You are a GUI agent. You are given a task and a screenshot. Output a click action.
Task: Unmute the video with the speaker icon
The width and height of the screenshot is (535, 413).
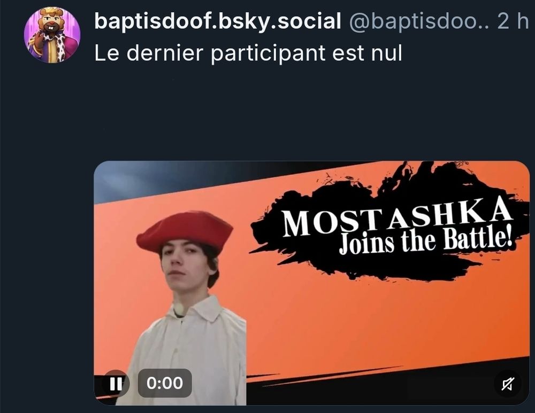tap(507, 384)
